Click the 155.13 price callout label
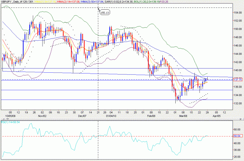Viewport: 244px width, 161px height. click(x=105, y=12)
